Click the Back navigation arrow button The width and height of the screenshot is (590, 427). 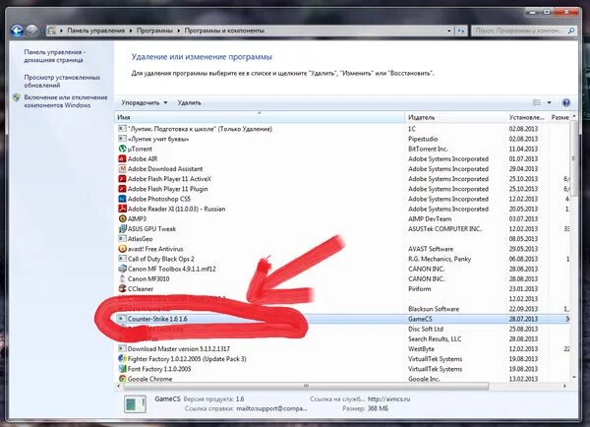(x=17, y=30)
